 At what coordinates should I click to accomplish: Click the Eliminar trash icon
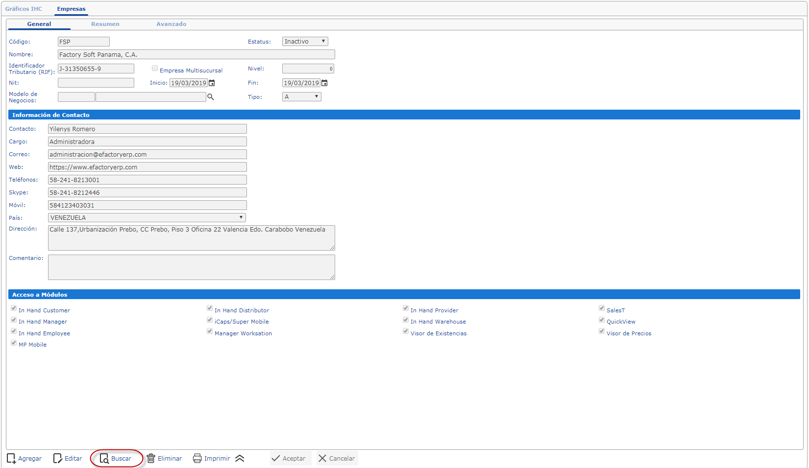point(151,459)
